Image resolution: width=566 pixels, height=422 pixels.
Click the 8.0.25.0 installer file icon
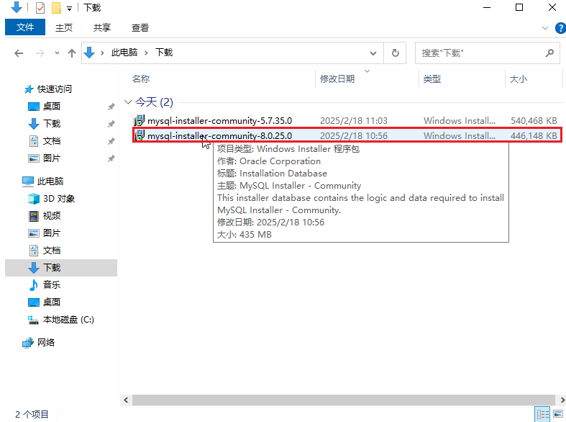point(139,135)
